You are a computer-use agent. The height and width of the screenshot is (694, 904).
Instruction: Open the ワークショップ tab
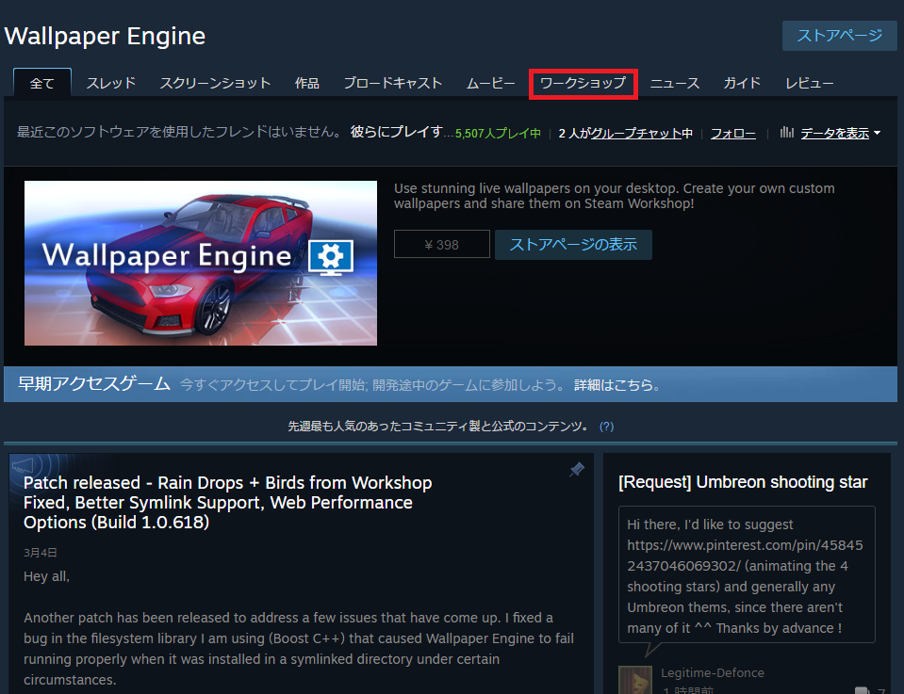[x=583, y=83]
